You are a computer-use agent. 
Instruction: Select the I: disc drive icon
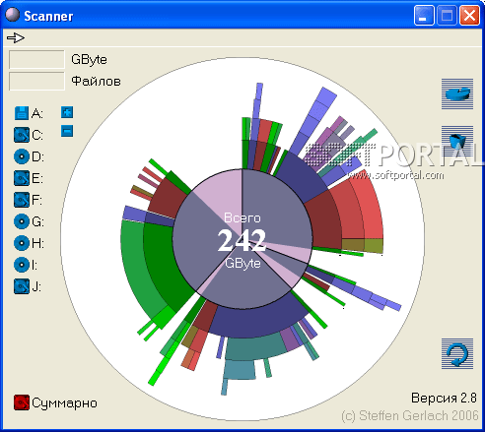coord(22,265)
